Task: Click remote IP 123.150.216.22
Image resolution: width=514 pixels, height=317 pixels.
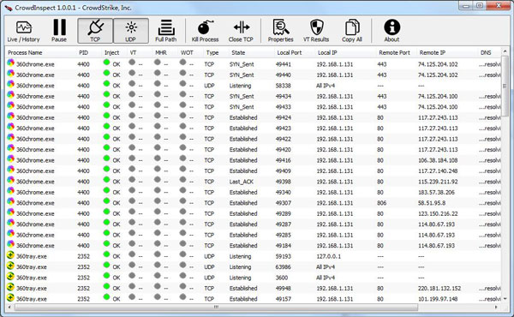Action: (438, 213)
